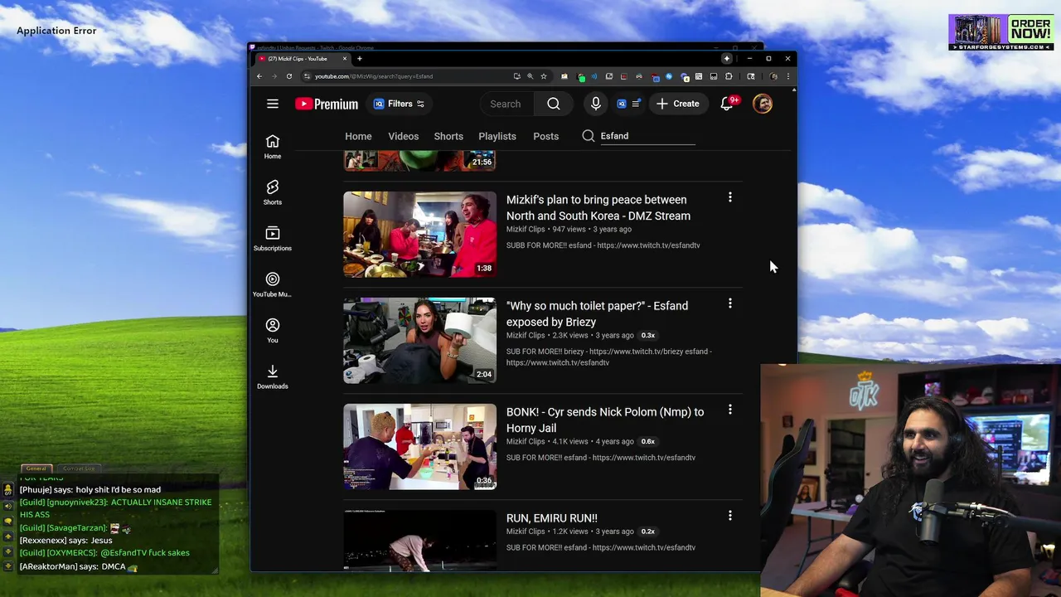Click the 0.6x vidIQ badge
The width and height of the screenshot is (1061, 597).
[x=648, y=442]
